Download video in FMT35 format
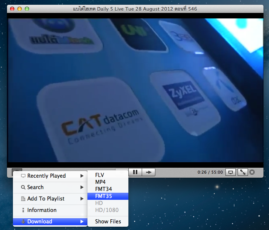Screen dimensions: 269x230 click(x=108, y=196)
